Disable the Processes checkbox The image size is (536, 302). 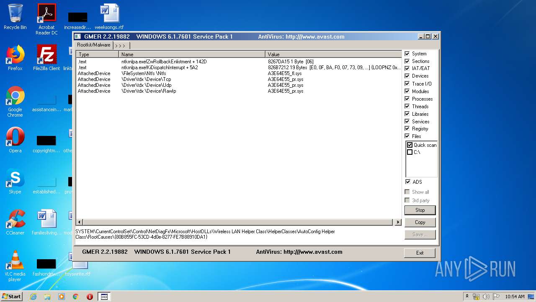[407, 99]
